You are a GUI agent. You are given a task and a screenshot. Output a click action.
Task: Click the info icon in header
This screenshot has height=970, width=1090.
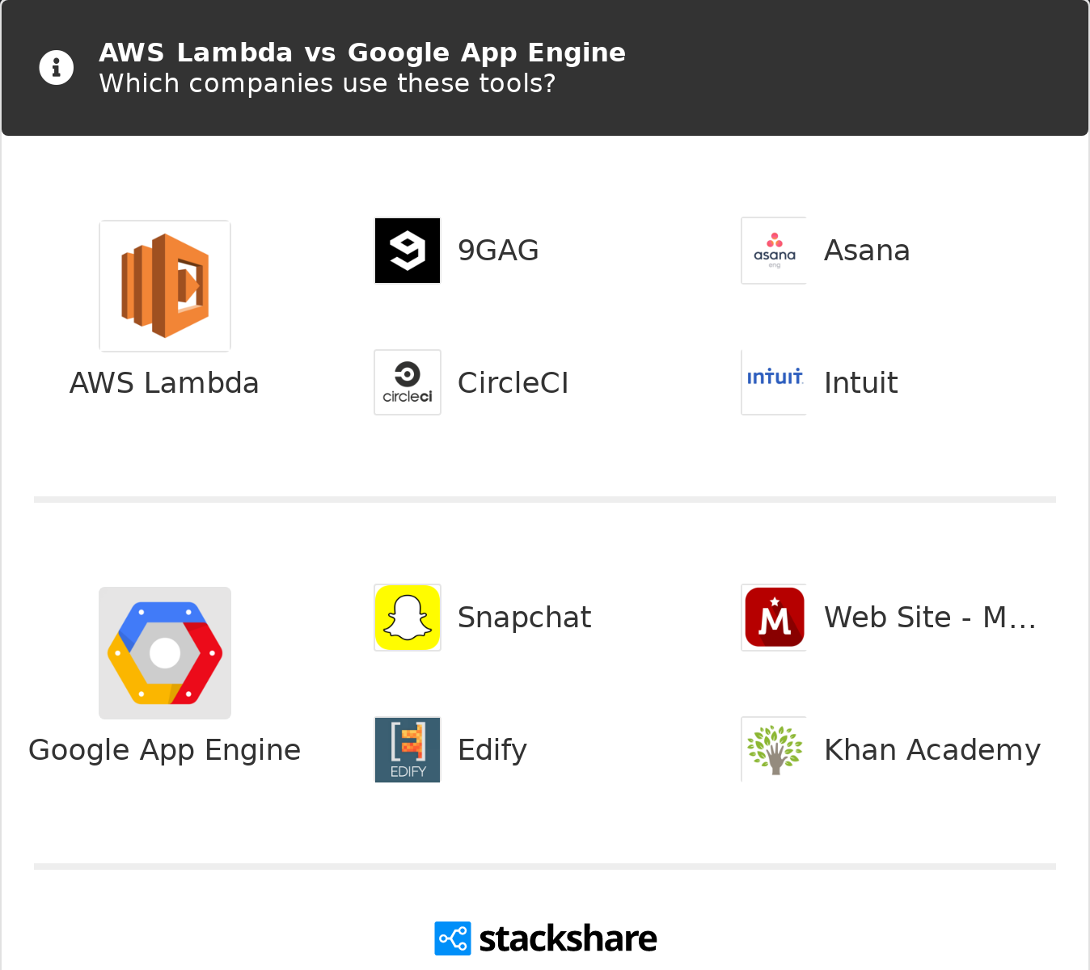pyautogui.click(x=57, y=68)
